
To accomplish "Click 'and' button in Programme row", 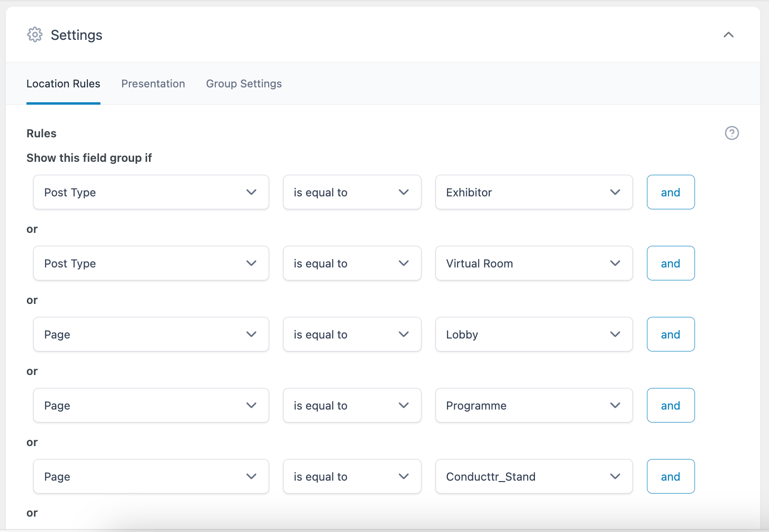I will (670, 405).
